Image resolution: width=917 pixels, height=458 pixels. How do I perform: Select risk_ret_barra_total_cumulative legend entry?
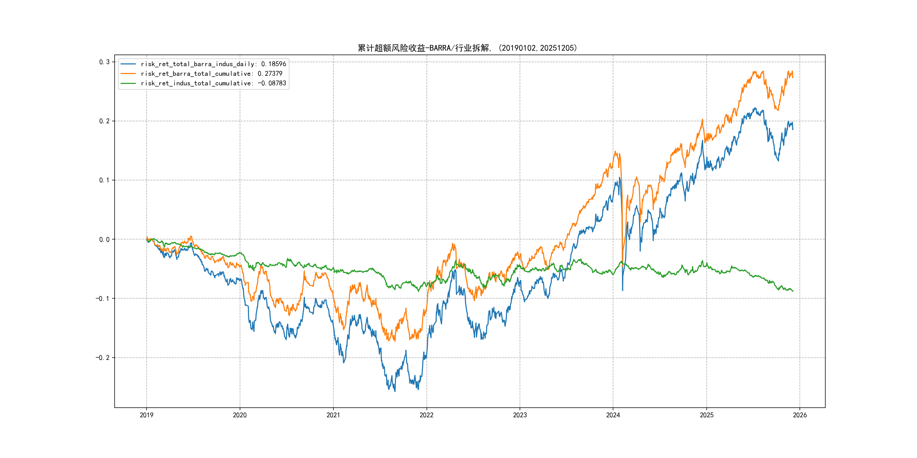(x=211, y=74)
